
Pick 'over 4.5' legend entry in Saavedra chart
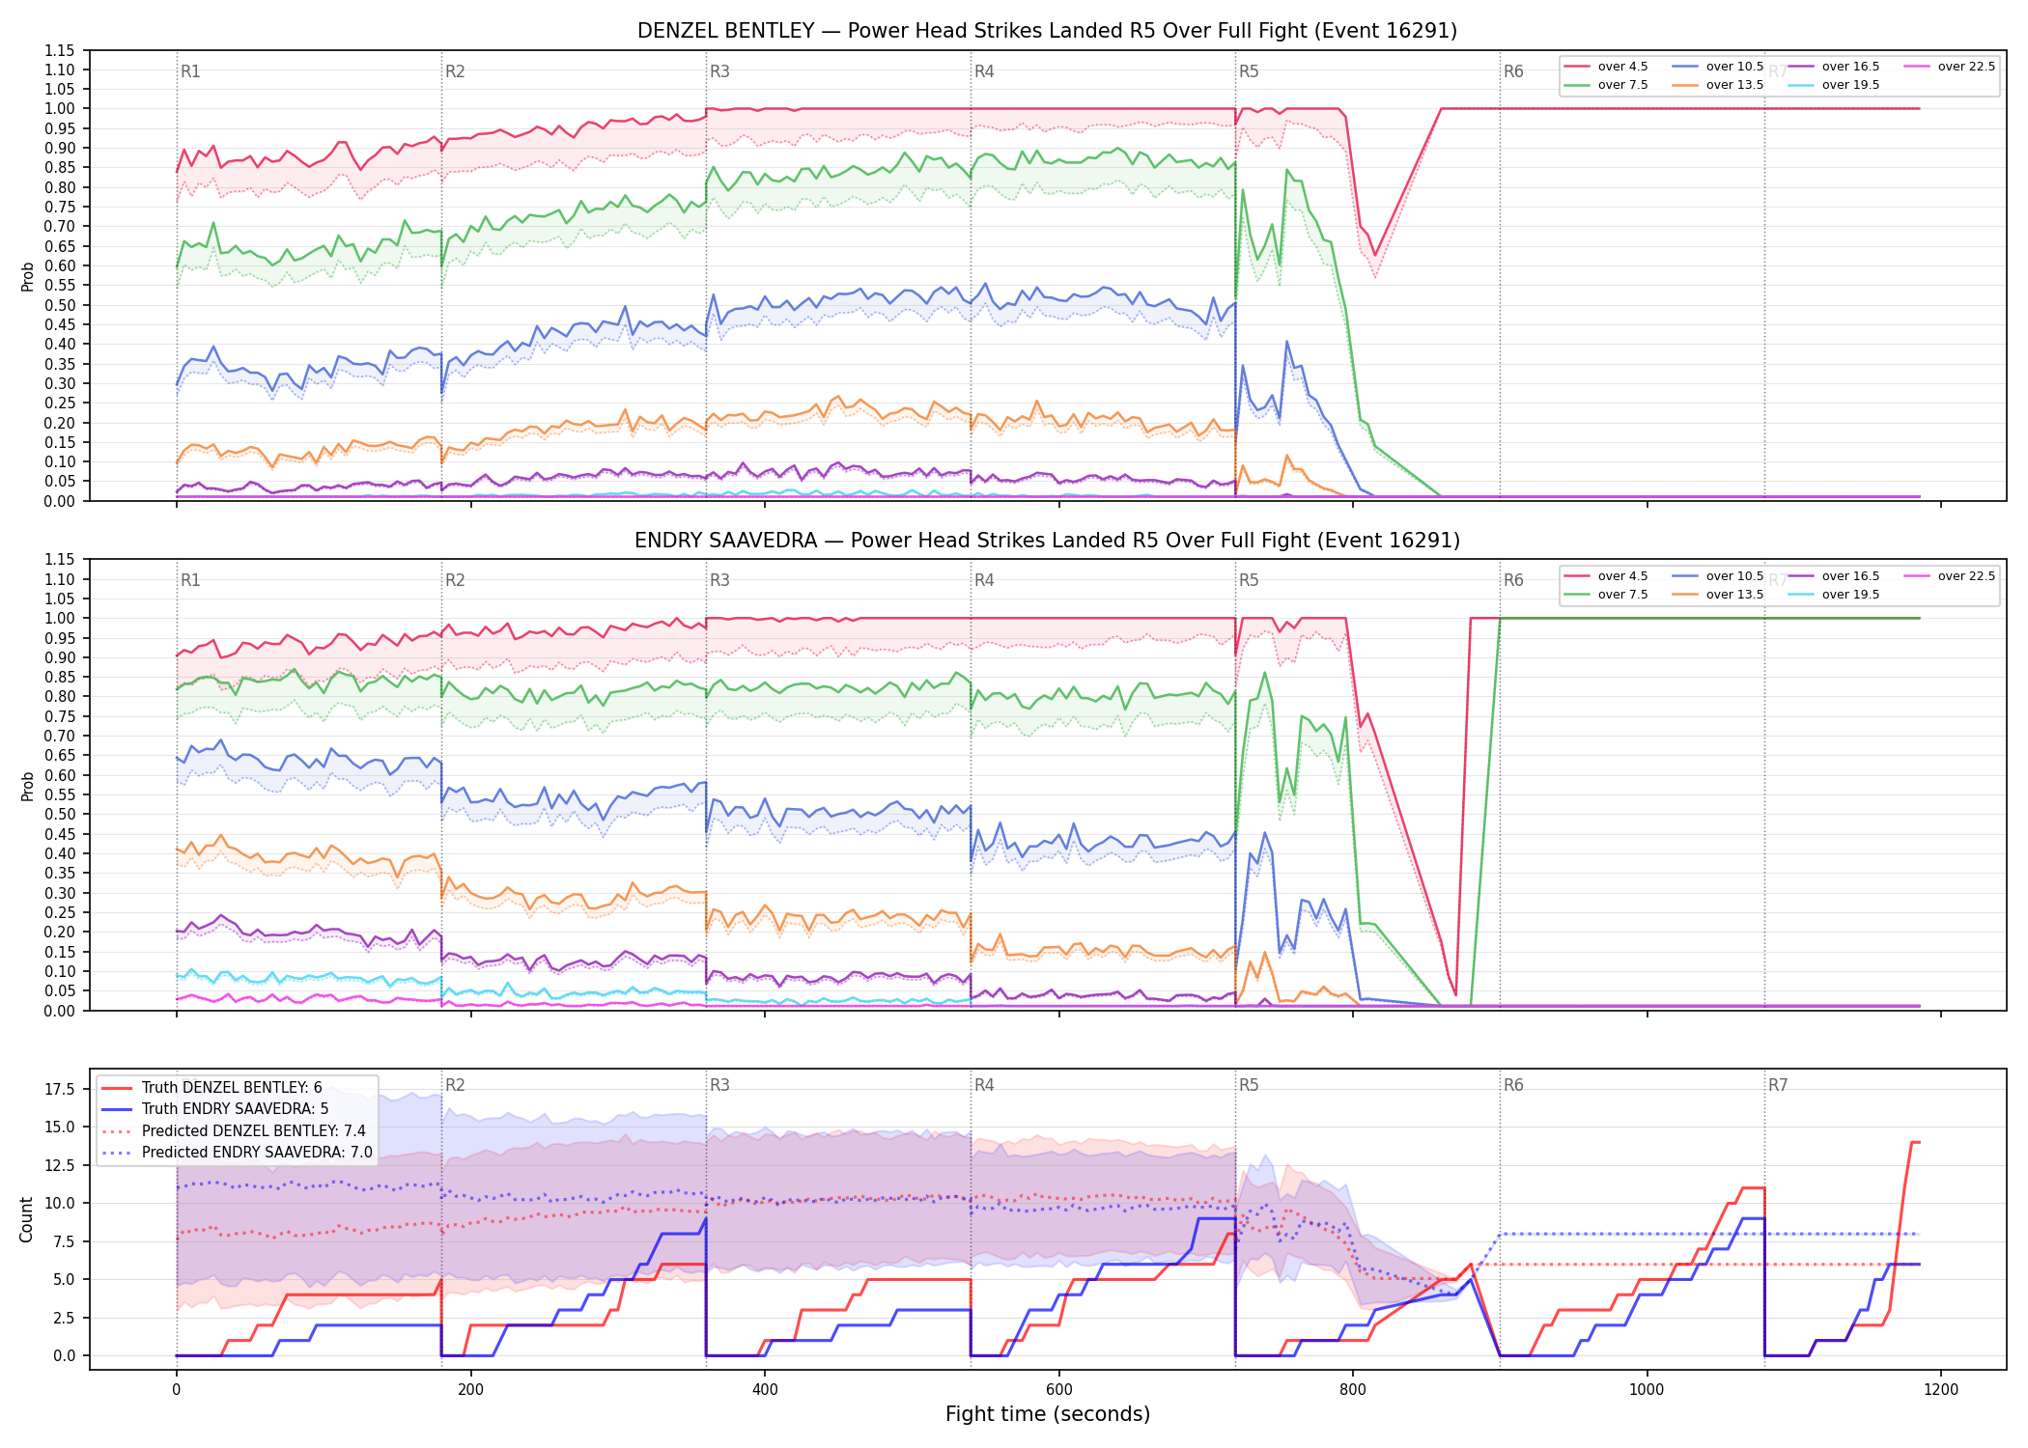pos(1605,576)
